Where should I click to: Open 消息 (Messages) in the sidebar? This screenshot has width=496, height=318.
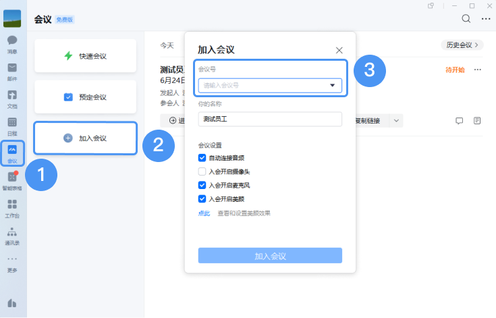[12, 44]
